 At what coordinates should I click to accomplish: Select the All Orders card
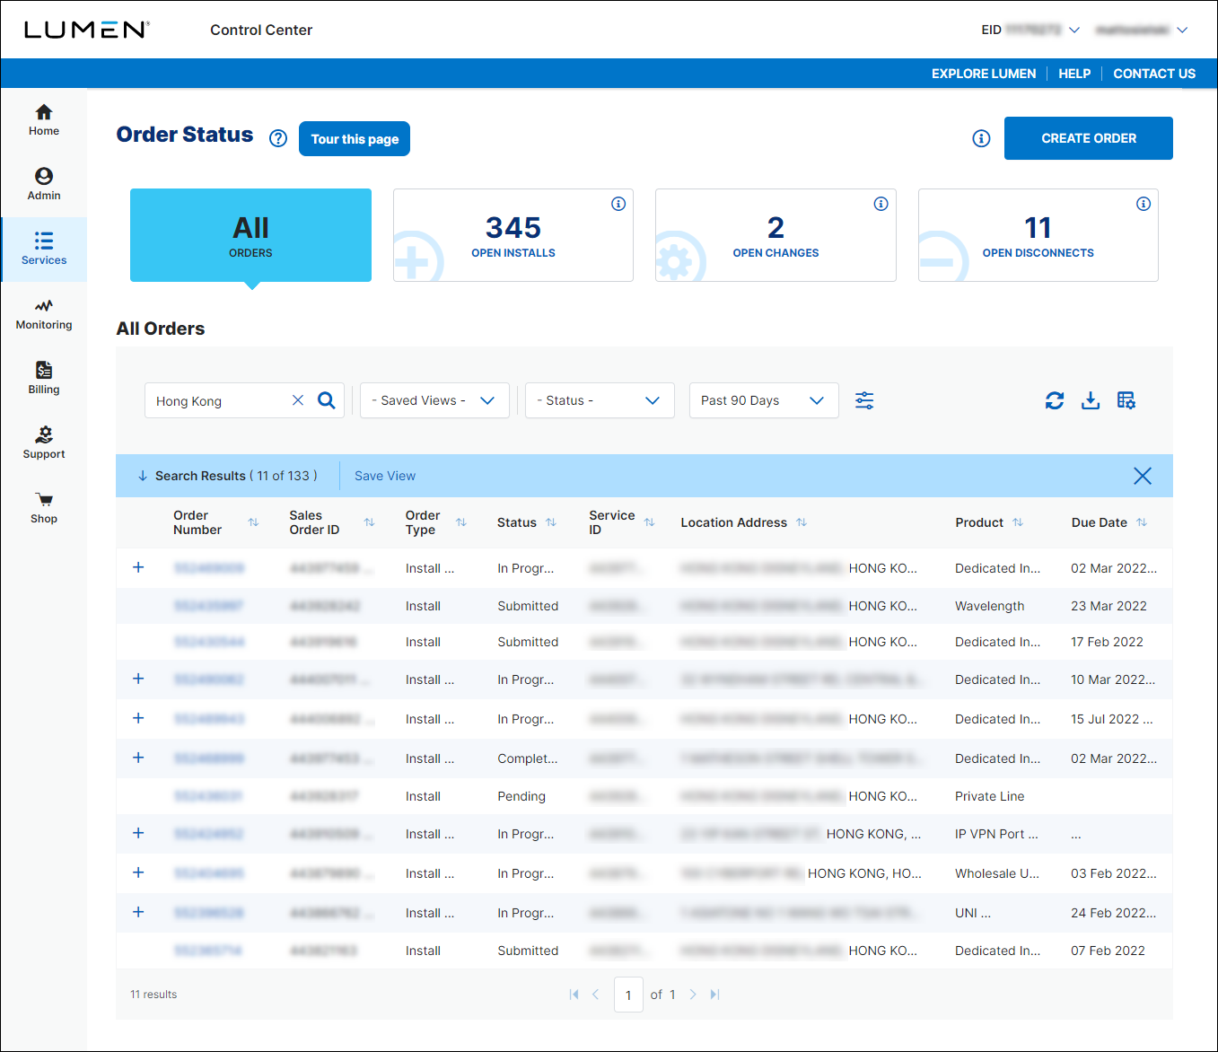(250, 235)
